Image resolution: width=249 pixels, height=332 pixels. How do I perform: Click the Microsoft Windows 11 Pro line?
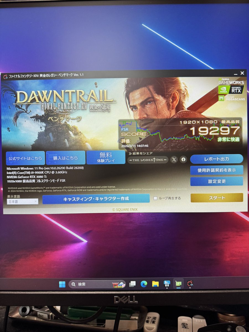[x=45, y=168]
